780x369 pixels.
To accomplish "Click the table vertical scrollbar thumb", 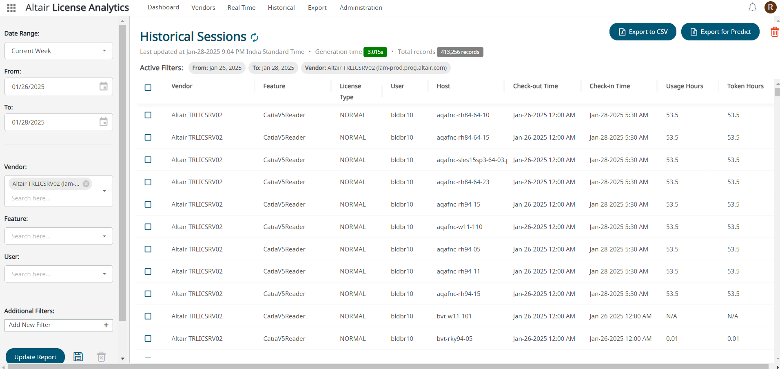I will point(777,91).
